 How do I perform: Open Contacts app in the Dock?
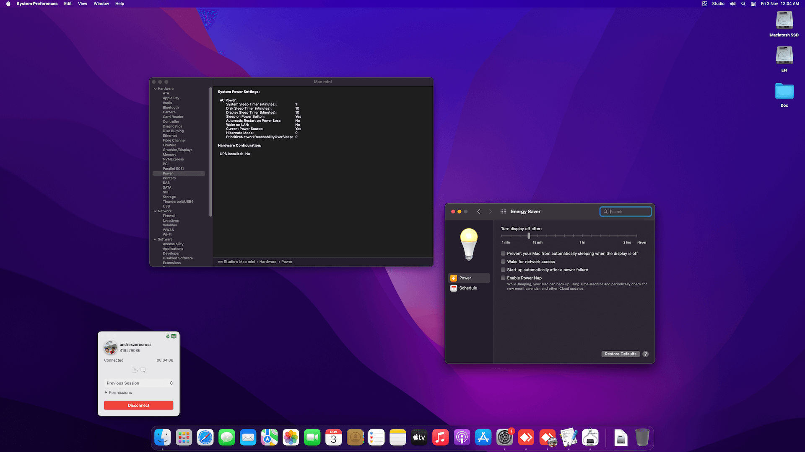[355, 438]
